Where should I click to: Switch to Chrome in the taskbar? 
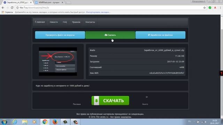coord(45,122)
